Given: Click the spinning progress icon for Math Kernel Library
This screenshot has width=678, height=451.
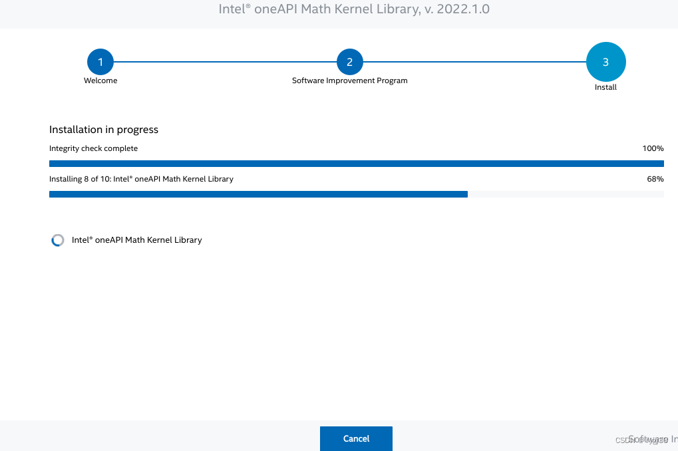Looking at the screenshot, I should click(x=57, y=240).
